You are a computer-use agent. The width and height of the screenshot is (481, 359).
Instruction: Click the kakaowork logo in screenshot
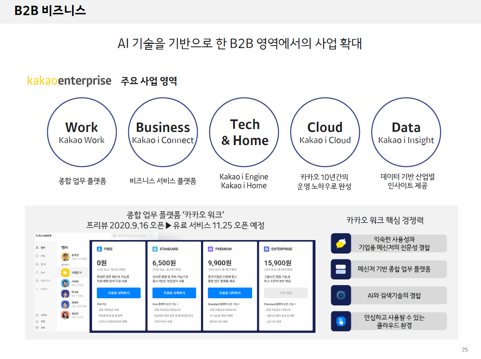point(43,235)
